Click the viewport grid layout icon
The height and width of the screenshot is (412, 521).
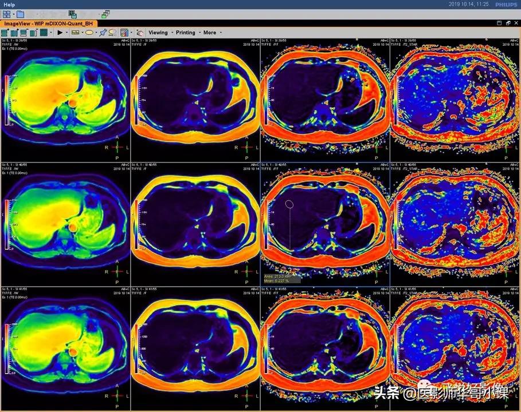[44, 33]
